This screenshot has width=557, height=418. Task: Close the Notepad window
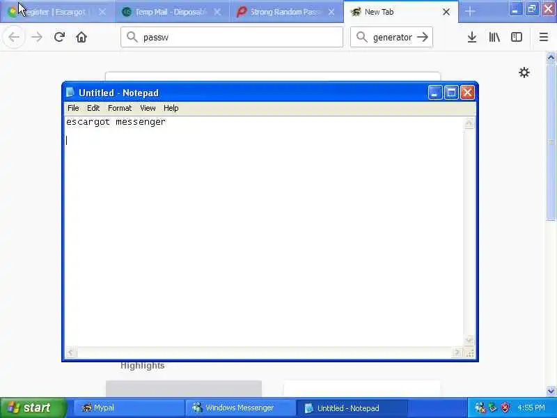pos(467,93)
